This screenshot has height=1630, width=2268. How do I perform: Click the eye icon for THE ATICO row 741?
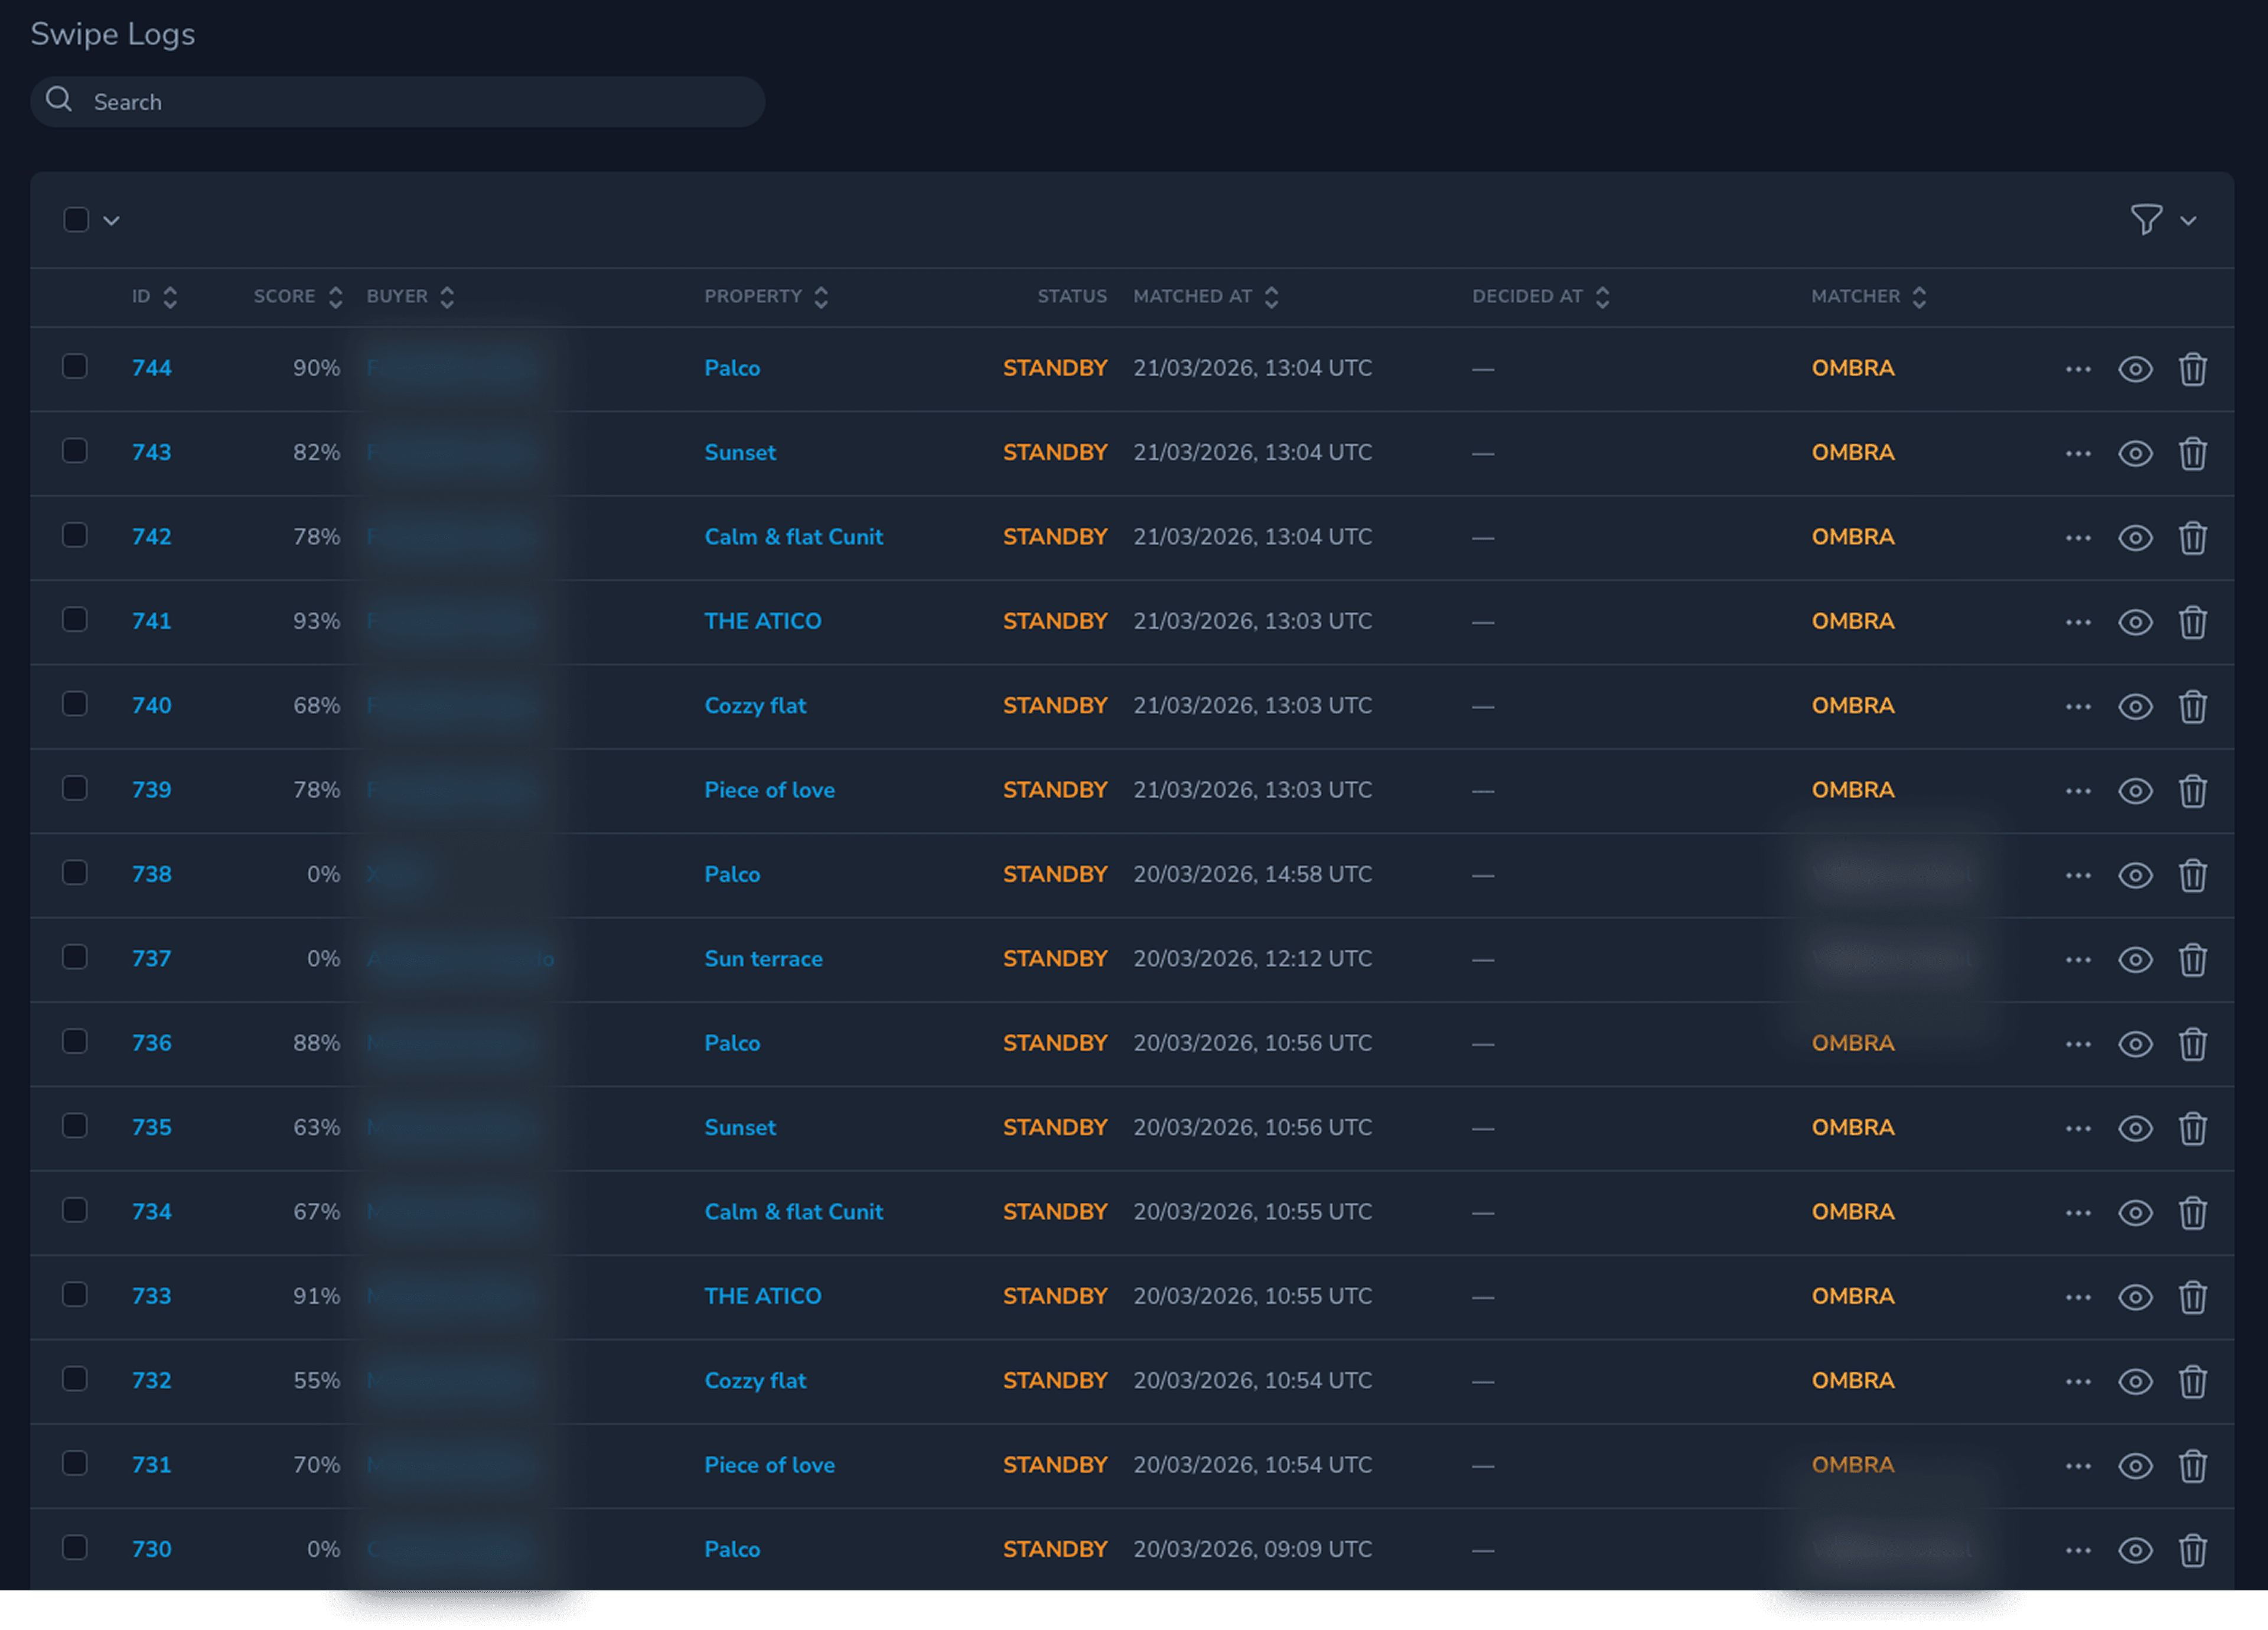pos(2135,622)
